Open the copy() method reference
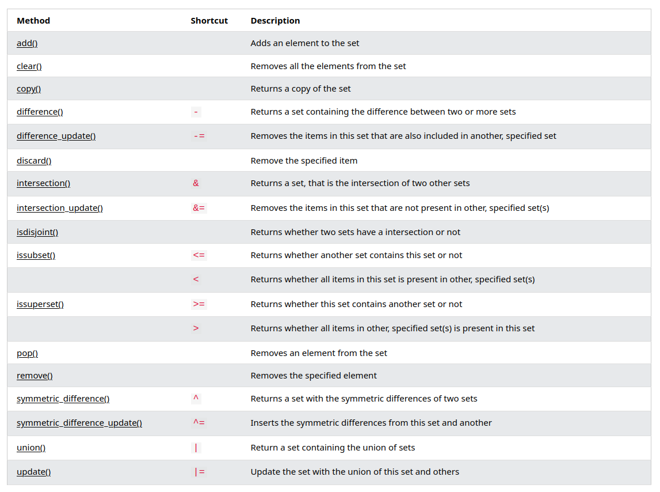The width and height of the screenshot is (660, 492). 29,89
